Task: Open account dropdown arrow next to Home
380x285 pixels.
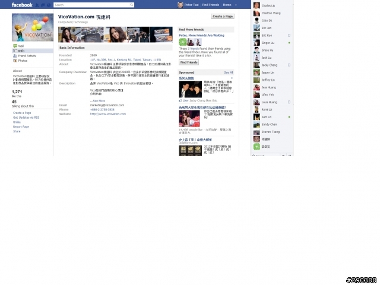Action: pos(236,5)
